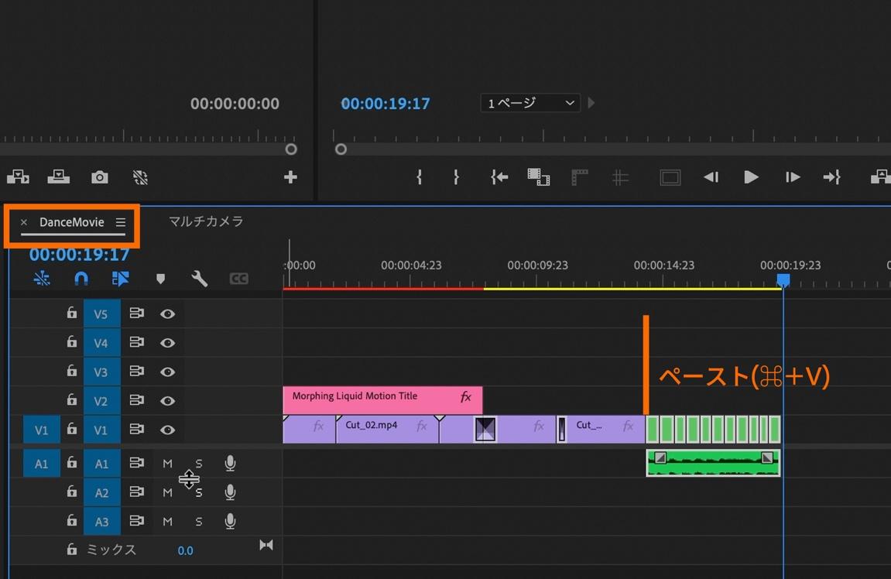Step forward one frame in Program monitor

792,177
